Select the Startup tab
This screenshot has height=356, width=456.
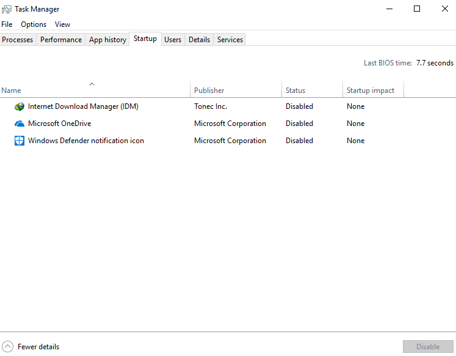pos(145,39)
